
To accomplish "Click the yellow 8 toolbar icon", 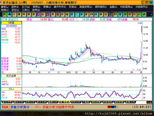I will (86, 14).
